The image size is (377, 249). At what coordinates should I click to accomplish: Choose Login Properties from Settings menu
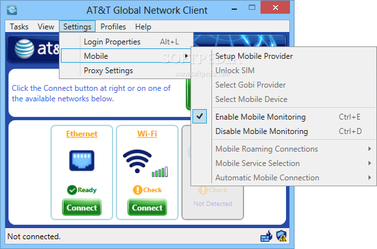(x=126, y=42)
